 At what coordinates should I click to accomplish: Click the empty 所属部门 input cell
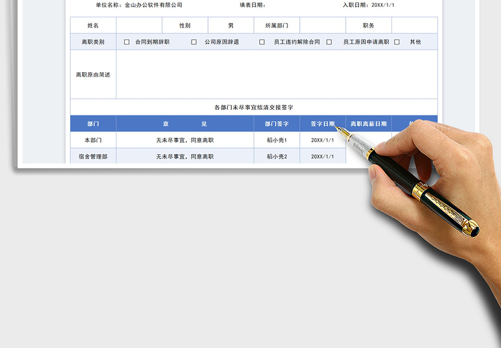[323, 26]
